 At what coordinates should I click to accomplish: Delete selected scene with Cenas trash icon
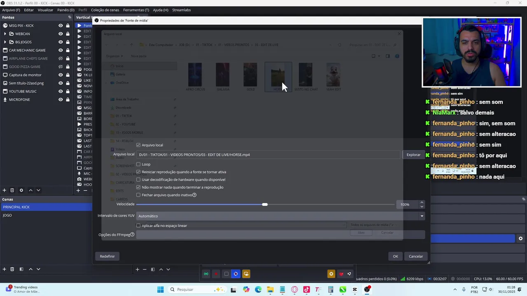point(12,269)
